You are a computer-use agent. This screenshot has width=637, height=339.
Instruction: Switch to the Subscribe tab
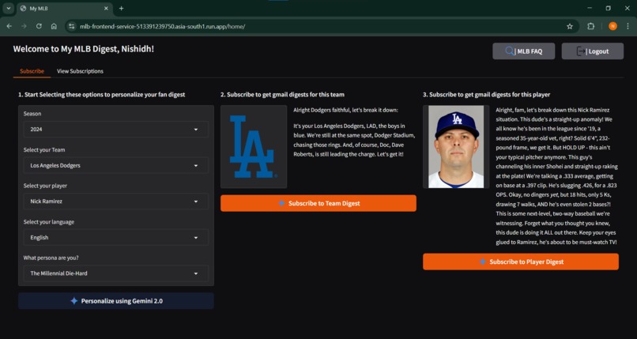(32, 71)
